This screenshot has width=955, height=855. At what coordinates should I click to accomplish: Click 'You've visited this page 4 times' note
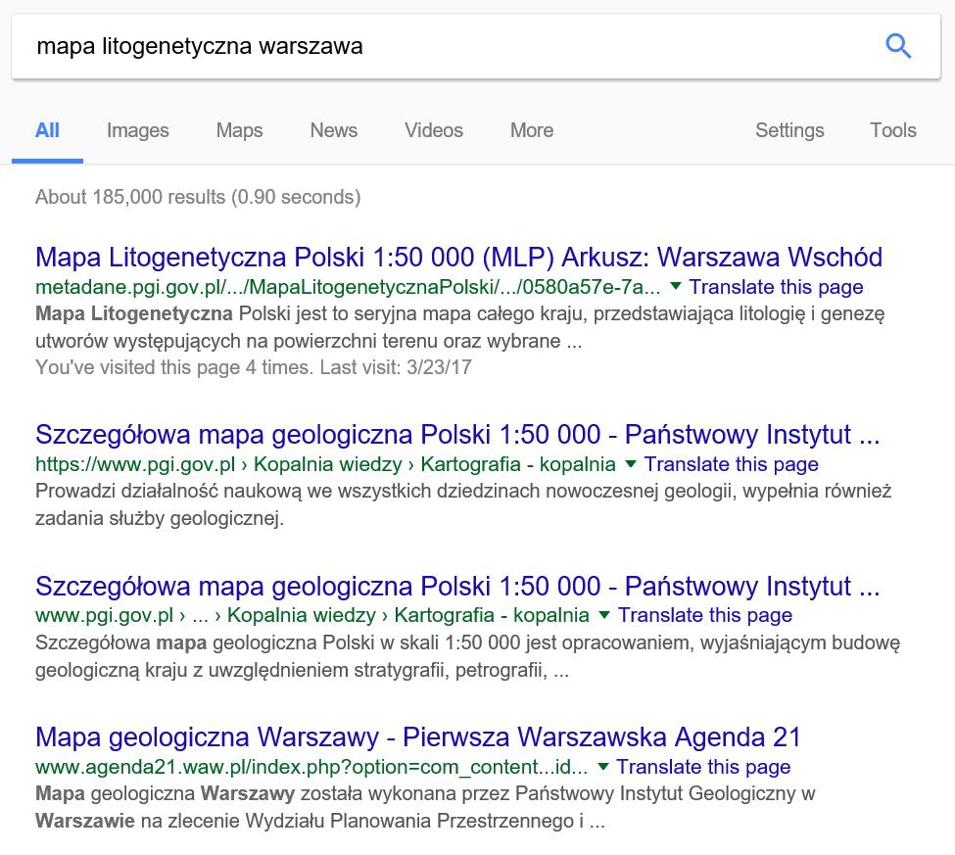[254, 367]
